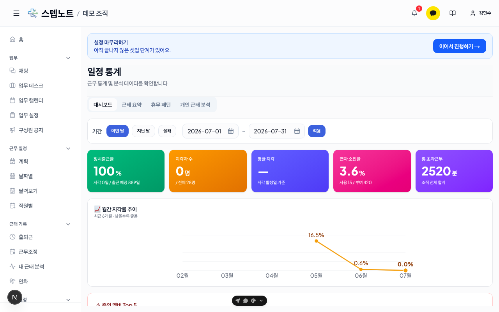Select the 올해 period
The height and width of the screenshot is (312, 499).
[x=167, y=131]
